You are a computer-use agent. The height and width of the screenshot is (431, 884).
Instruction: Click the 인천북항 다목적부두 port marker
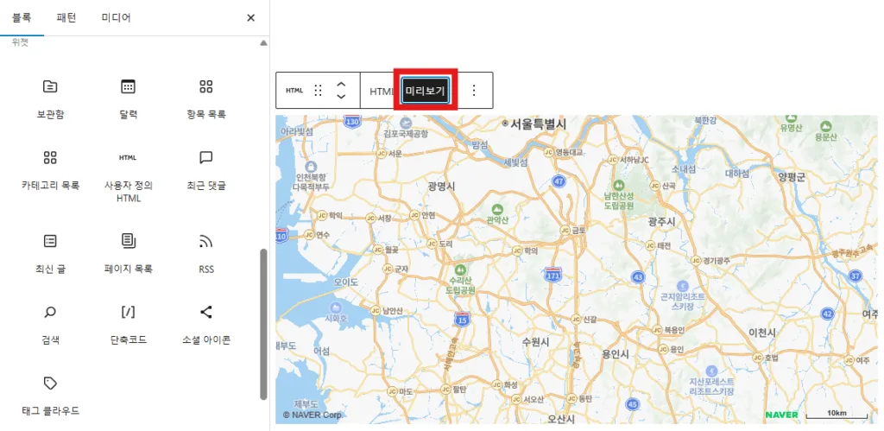(309, 175)
